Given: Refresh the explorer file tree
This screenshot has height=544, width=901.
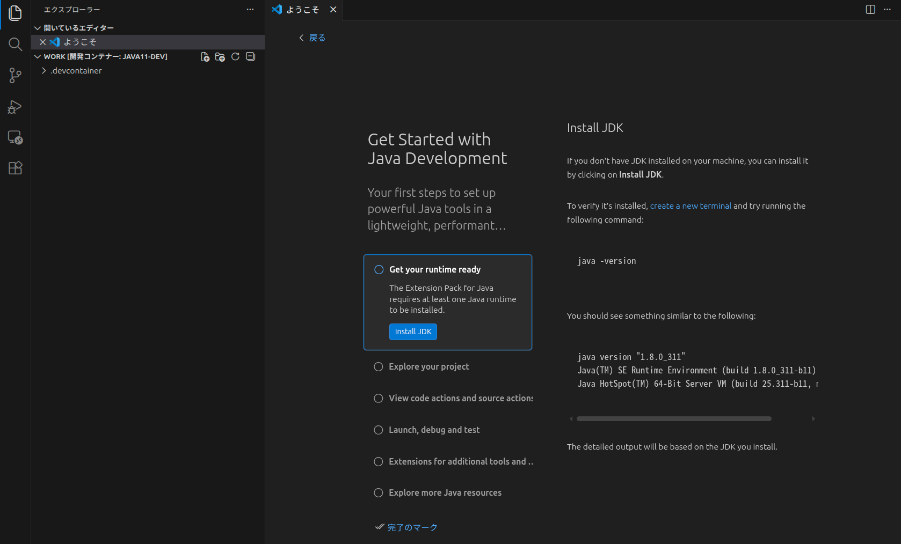Looking at the screenshot, I should (x=235, y=57).
